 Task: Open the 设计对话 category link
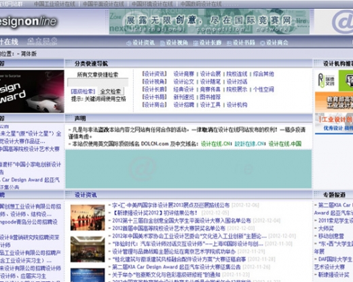(x=237, y=82)
